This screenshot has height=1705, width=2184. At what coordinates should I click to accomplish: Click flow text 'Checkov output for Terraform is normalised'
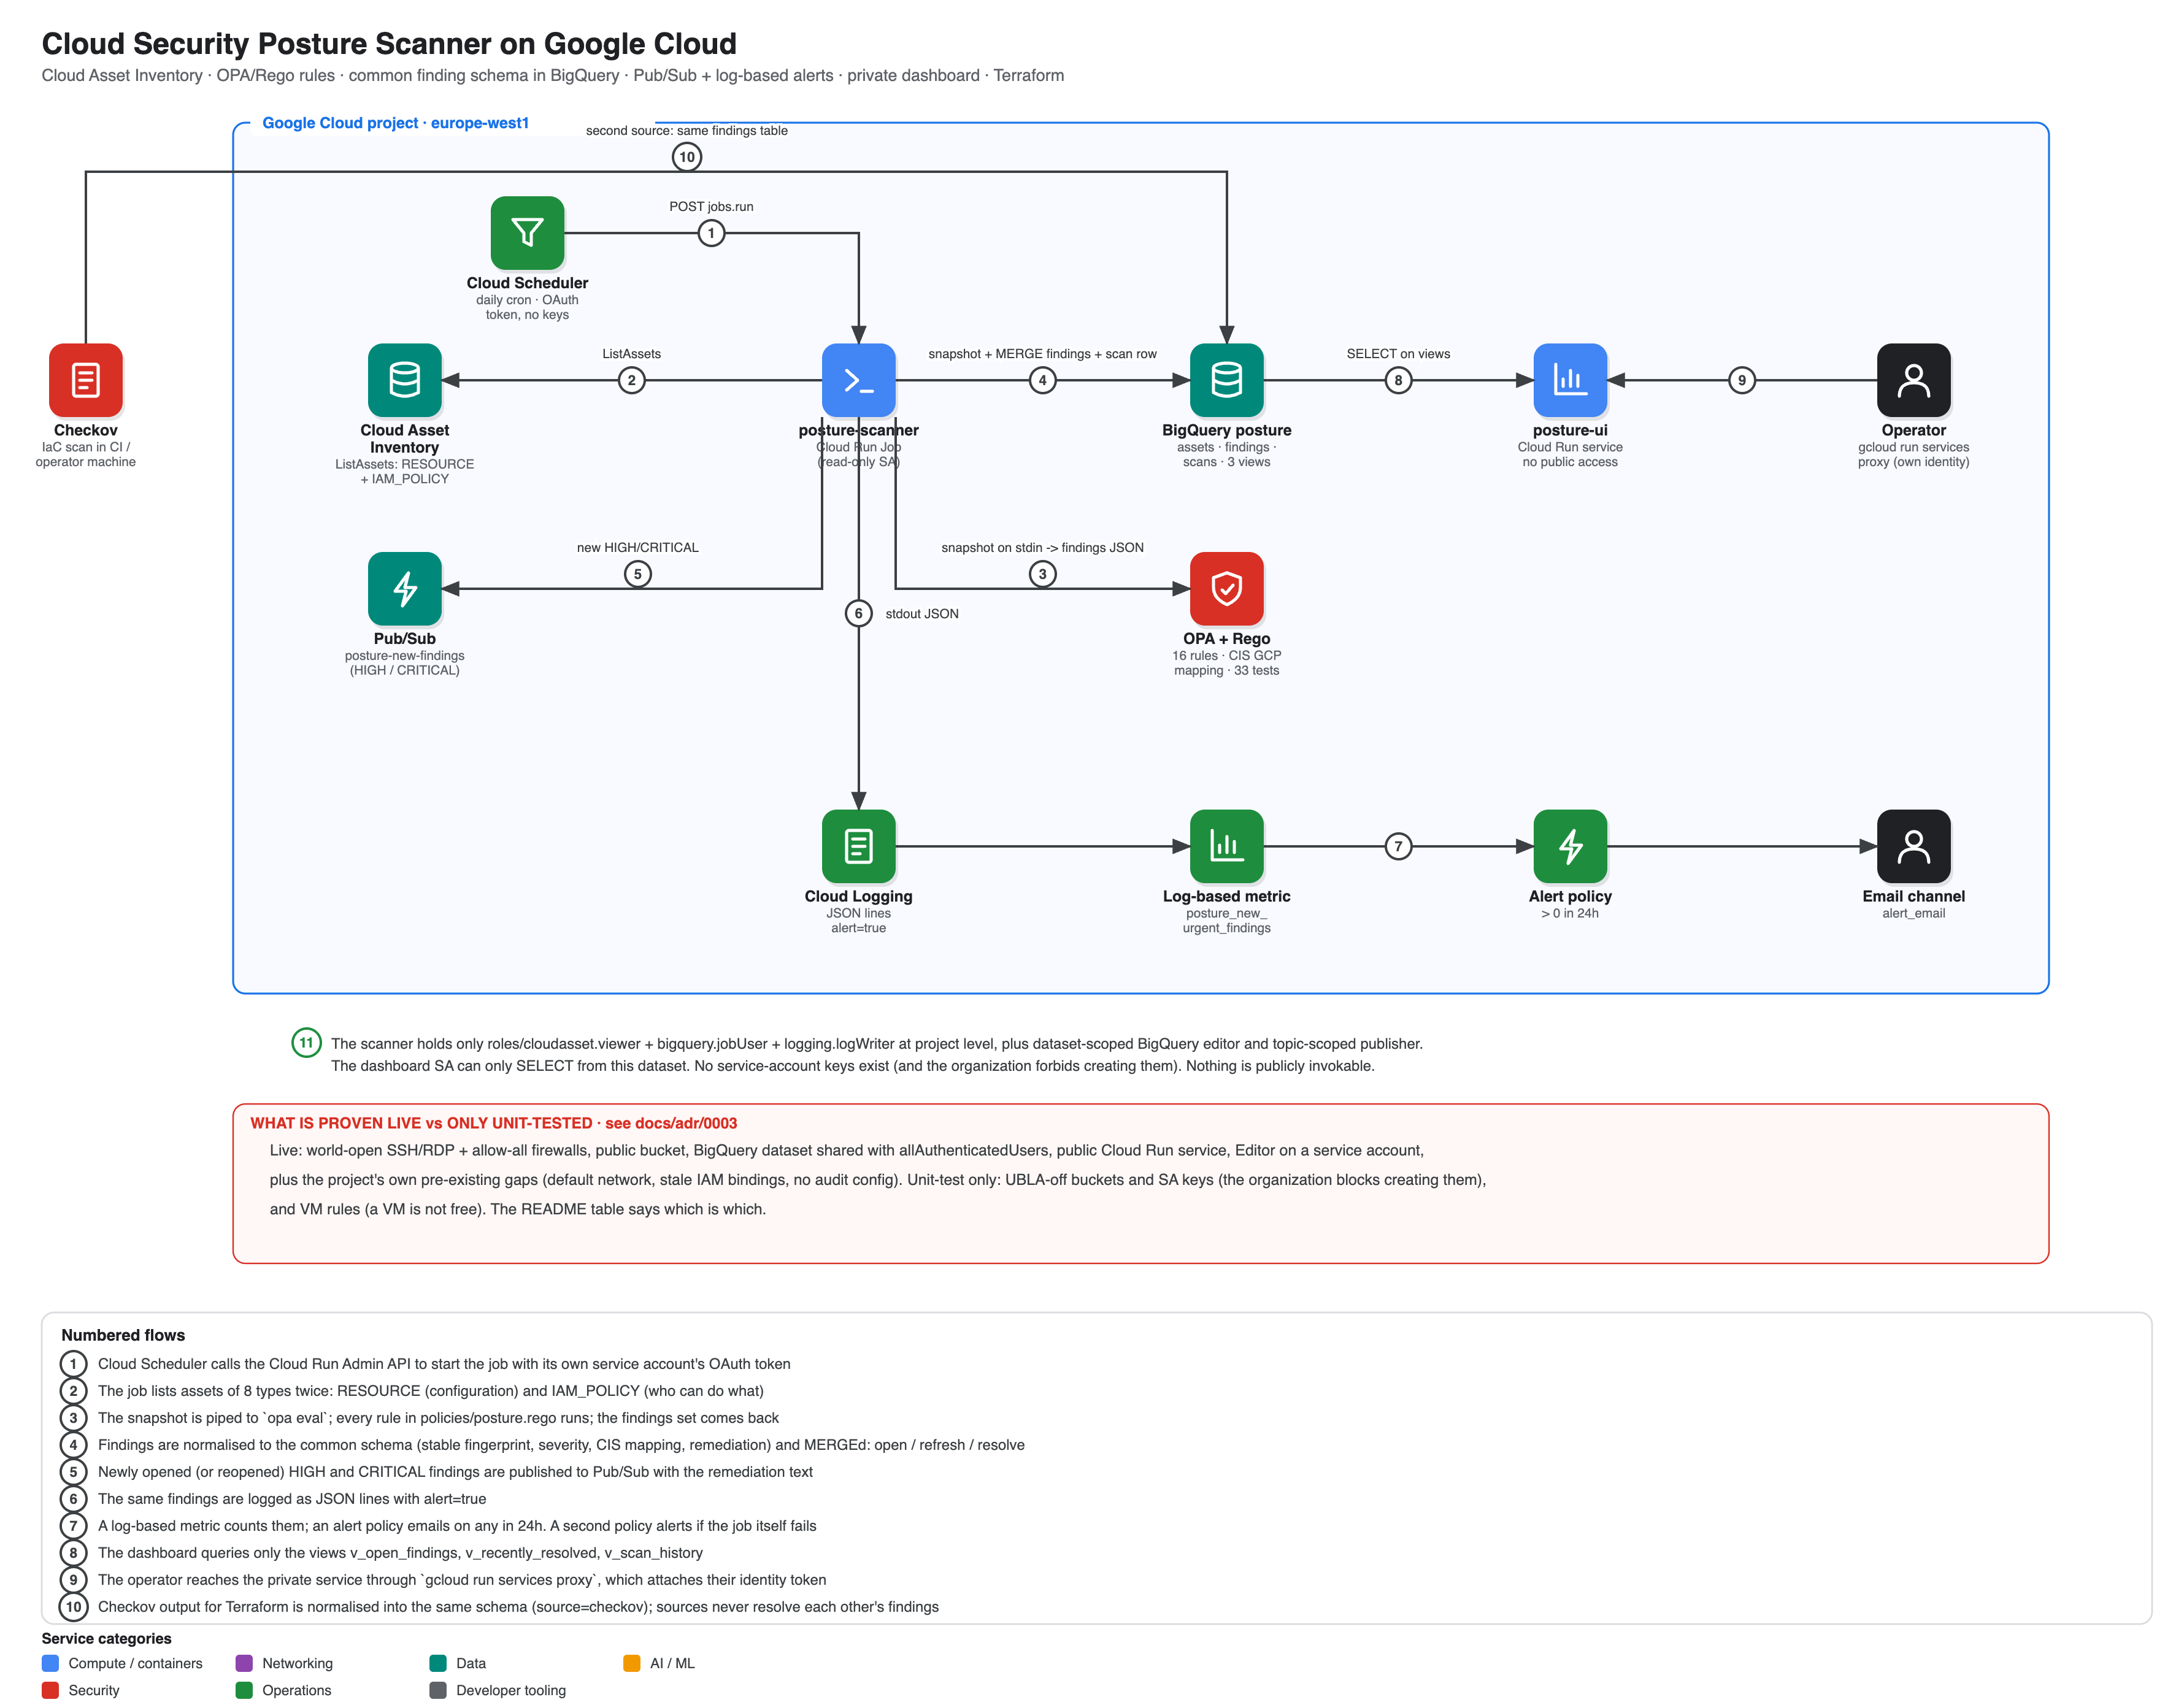(518, 1607)
